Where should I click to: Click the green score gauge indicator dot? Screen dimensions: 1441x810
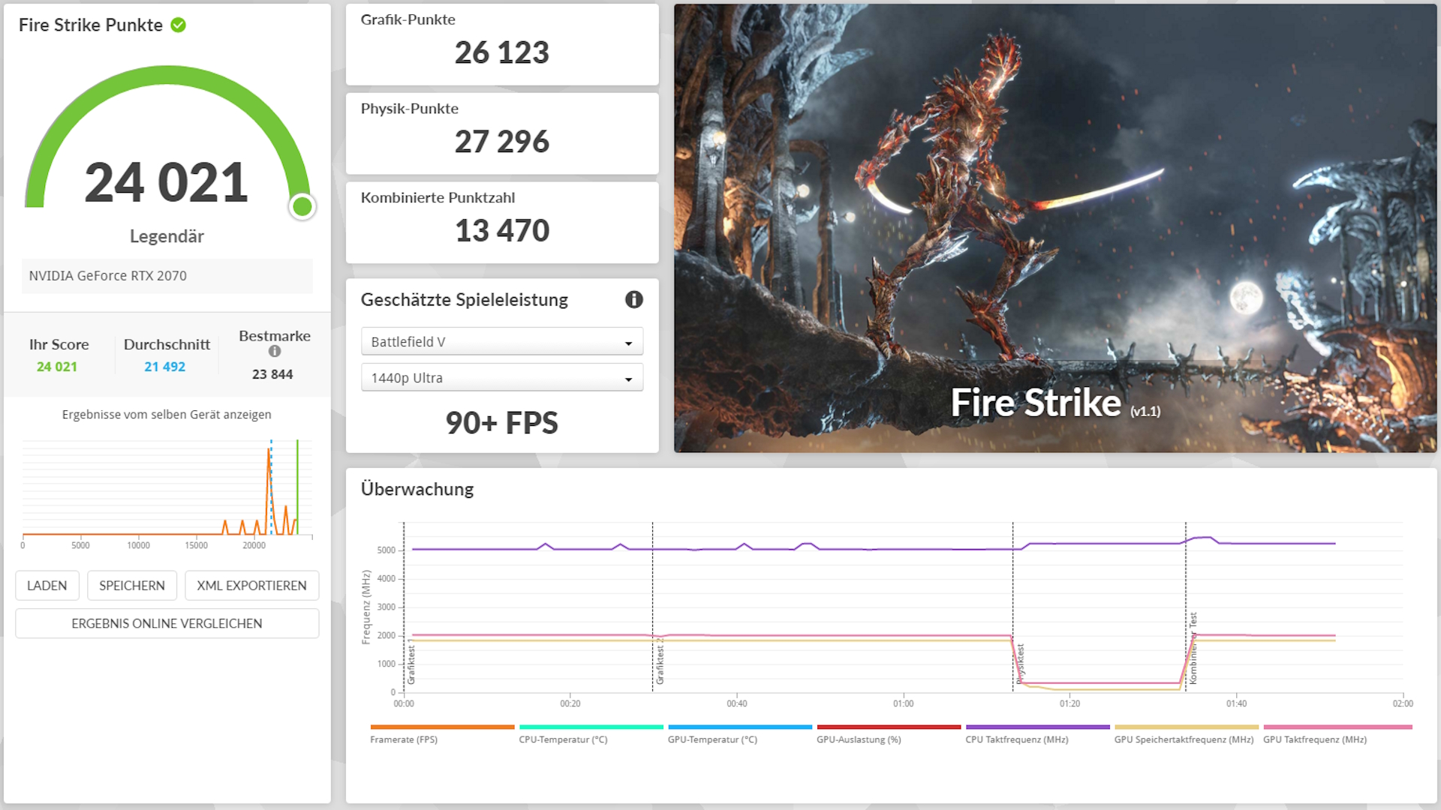coord(302,206)
